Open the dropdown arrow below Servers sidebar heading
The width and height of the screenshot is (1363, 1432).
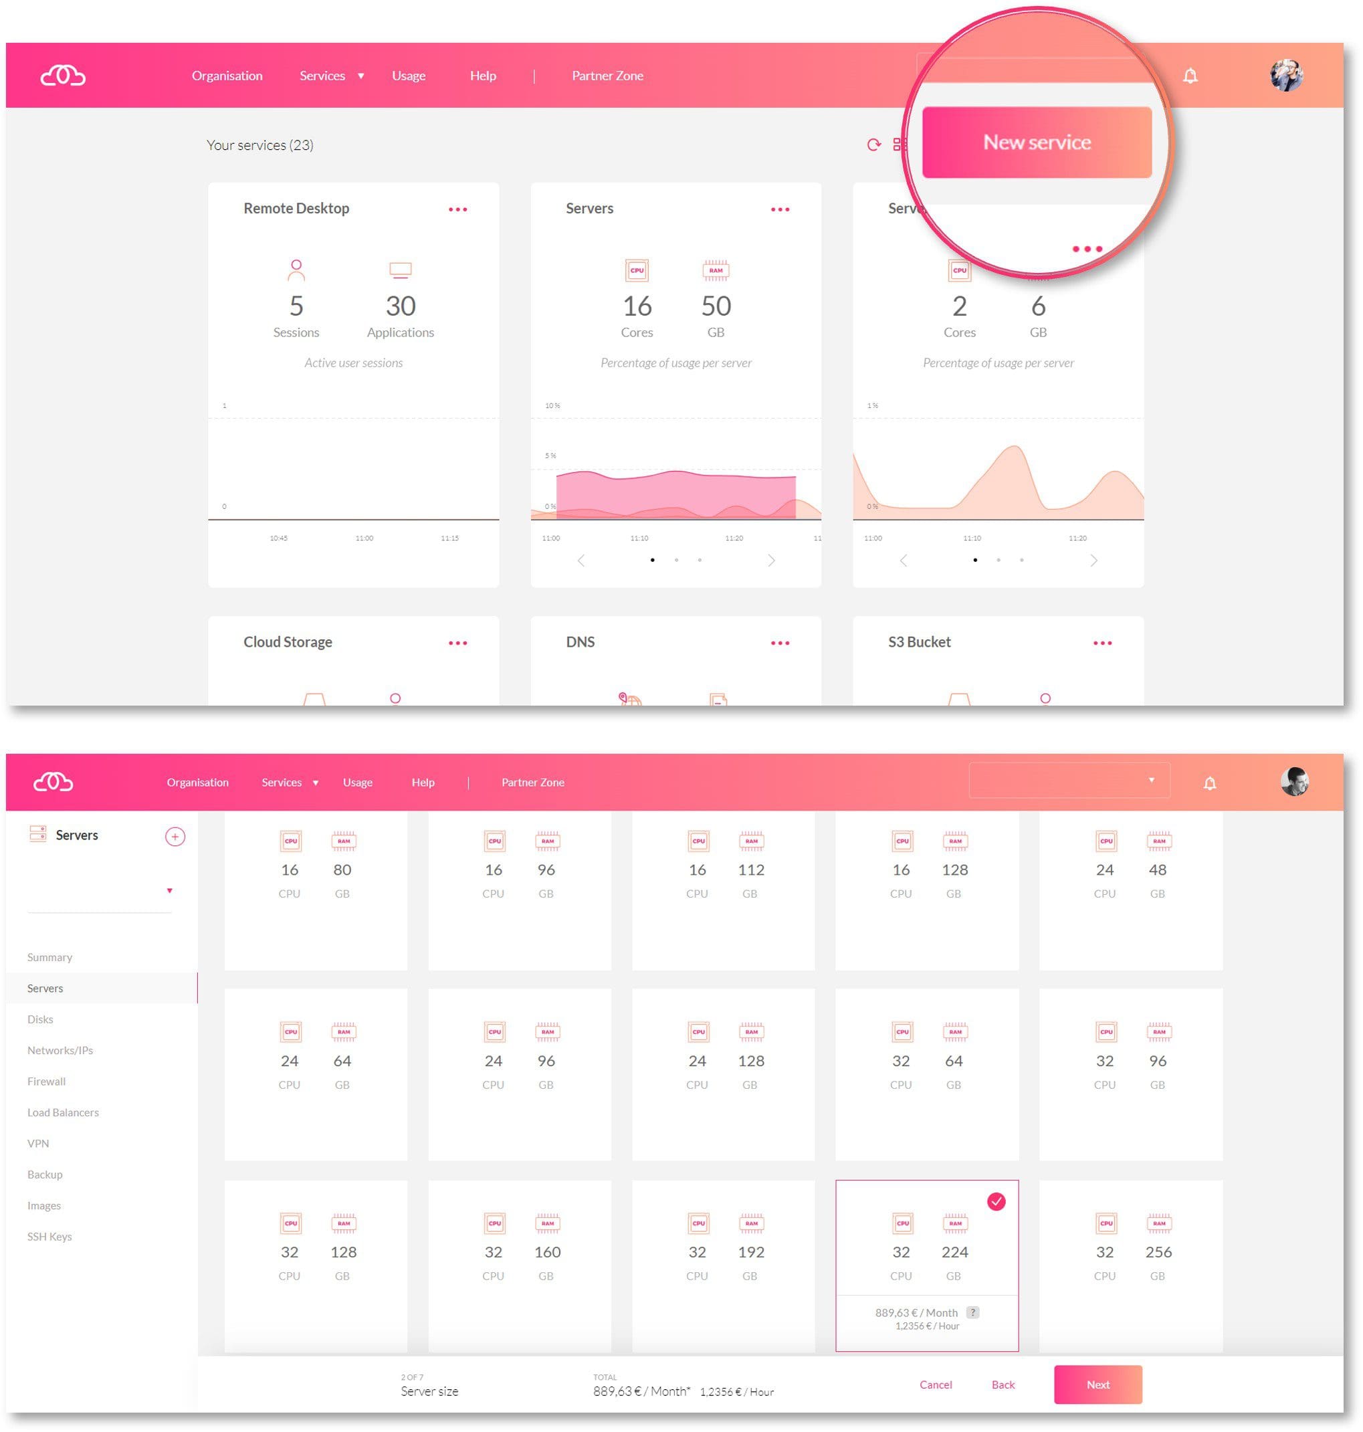coord(167,891)
